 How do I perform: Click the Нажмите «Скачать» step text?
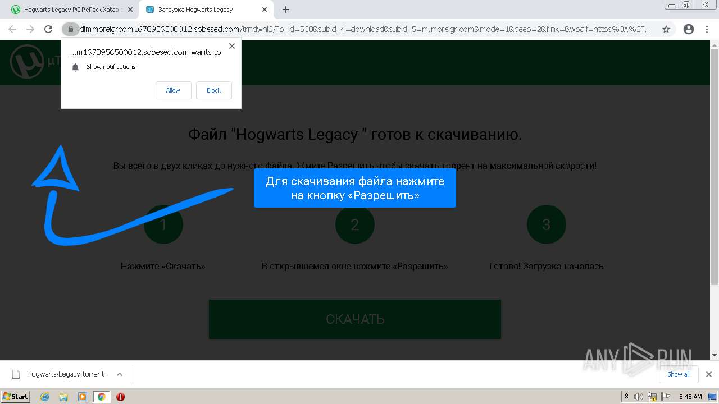pyautogui.click(x=163, y=266)
